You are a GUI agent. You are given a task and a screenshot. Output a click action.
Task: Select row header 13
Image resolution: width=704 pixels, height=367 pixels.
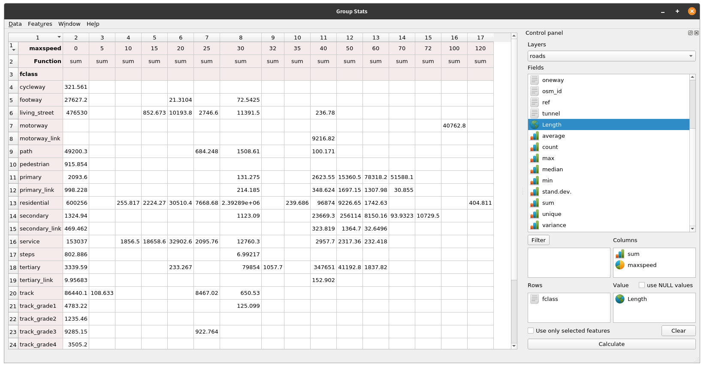(13, 203)
